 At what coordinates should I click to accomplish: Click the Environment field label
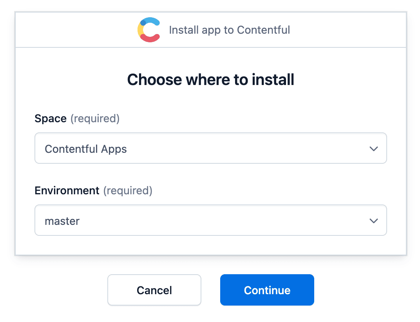click(x=67, y=190)
